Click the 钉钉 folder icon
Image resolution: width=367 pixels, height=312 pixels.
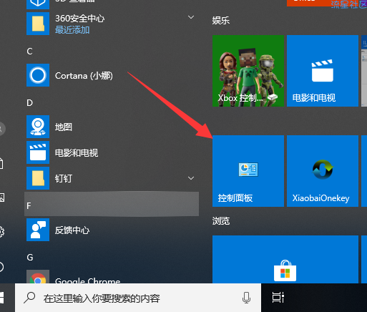coord(38,178)
